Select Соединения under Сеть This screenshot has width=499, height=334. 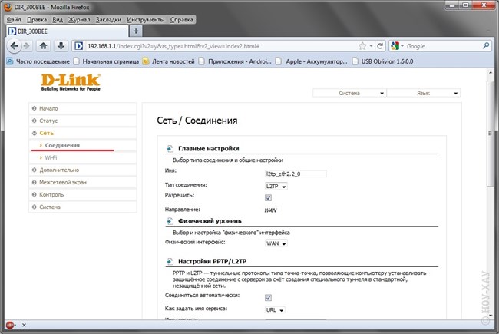[83, 146]
